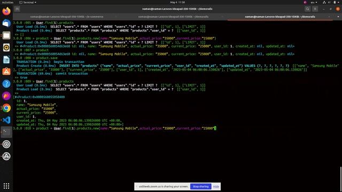This screenshot has height=192, width=342.
Task: Launch the flame-logo app in dock
Action: 6,96
